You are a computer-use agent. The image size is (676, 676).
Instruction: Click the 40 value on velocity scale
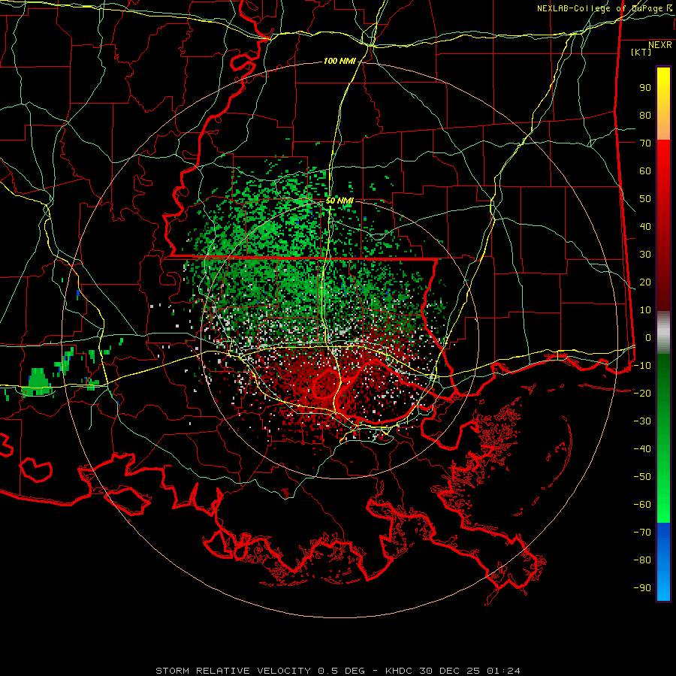tap(645, 227)
